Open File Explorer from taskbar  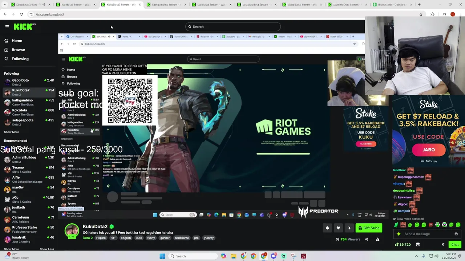(233, 256)
